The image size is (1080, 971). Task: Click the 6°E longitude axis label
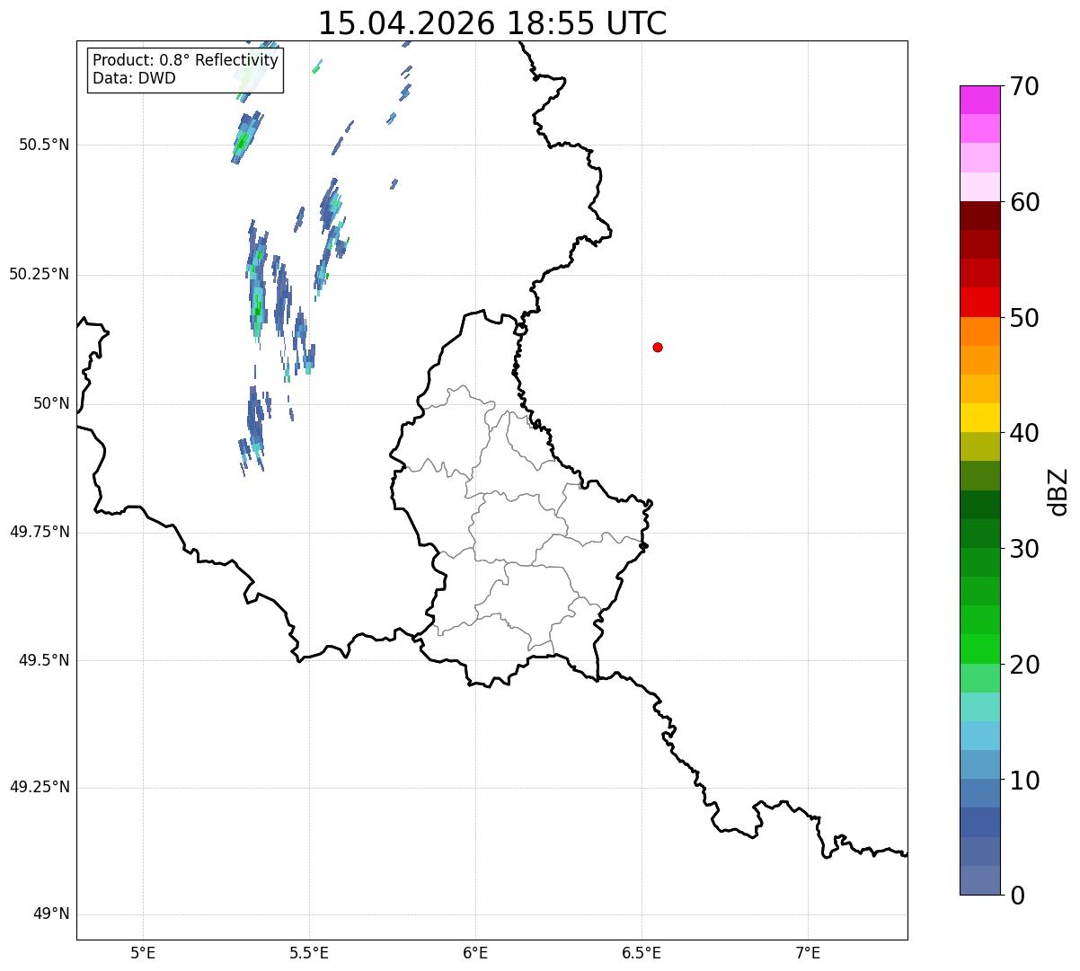[475, 952]
